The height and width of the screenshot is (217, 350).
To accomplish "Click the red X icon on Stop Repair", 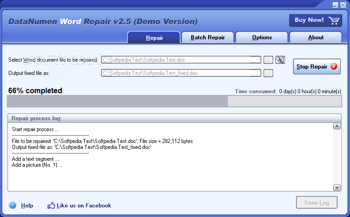I will tap(334, 67).
